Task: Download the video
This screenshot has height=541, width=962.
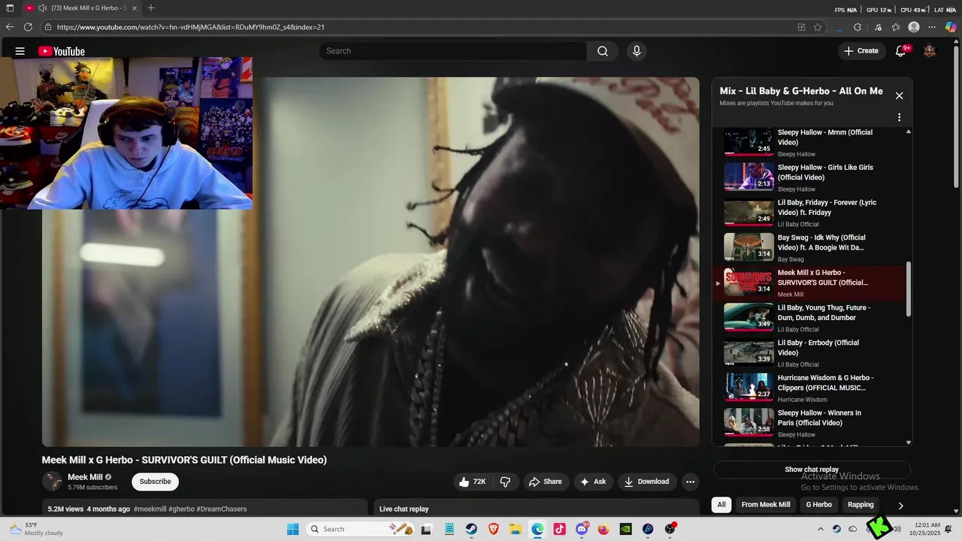Action: (x=646, y=482)
